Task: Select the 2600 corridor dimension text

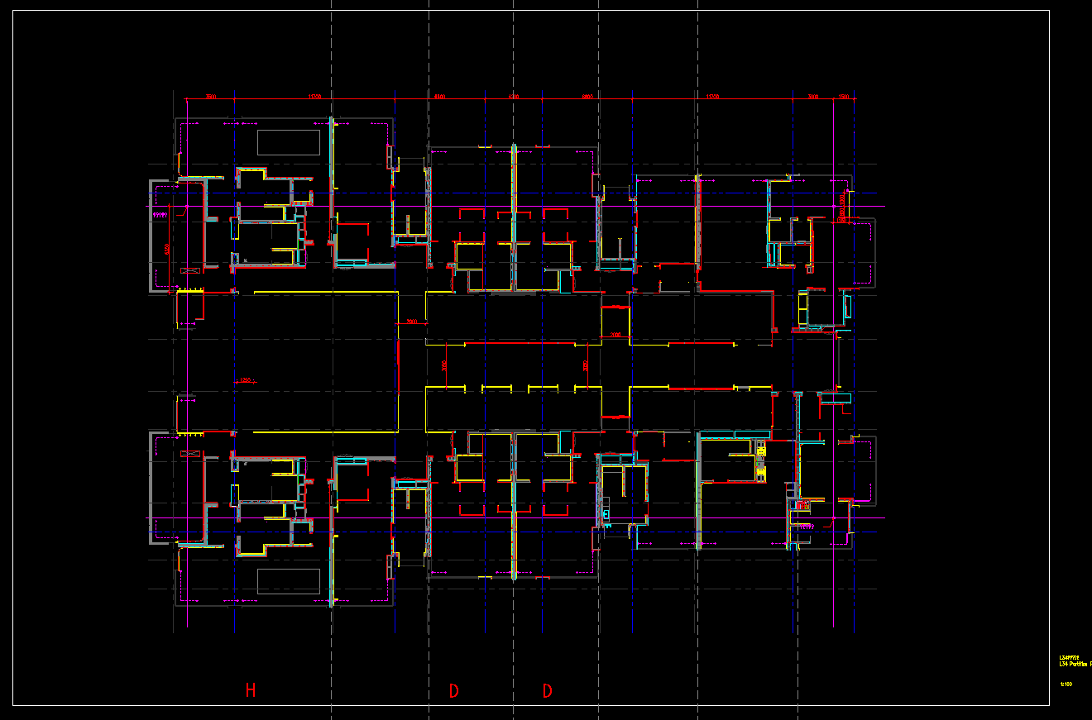Action: tap(411, 322)
